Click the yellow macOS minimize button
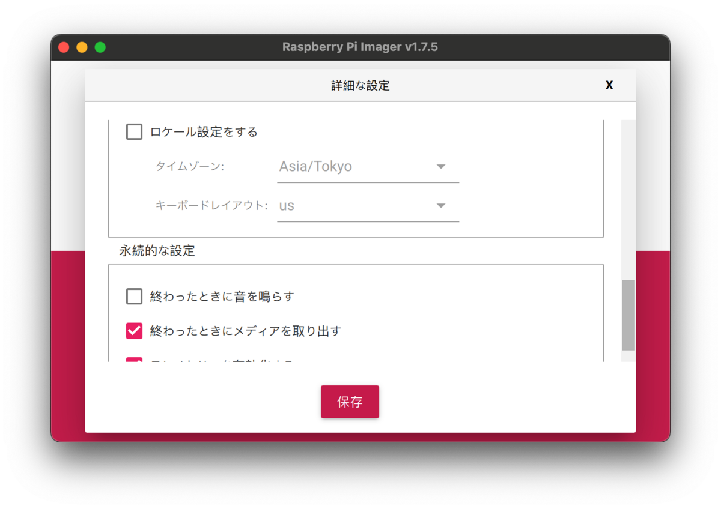 click(82, 47)
